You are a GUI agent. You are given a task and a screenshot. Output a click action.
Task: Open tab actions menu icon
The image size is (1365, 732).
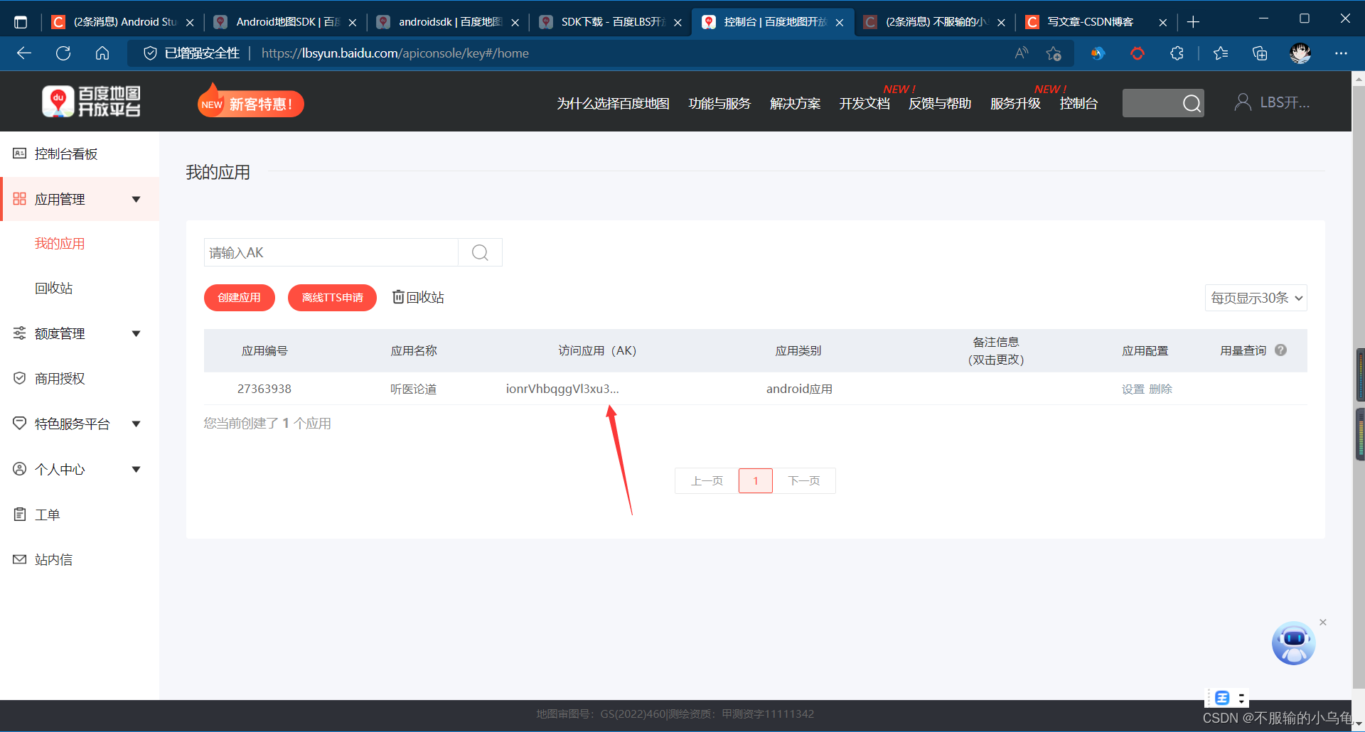point(21,22)
